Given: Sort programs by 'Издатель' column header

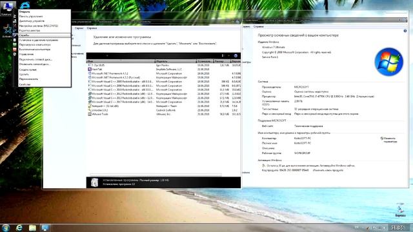Looking at the screenshot, I should coord(176,61).
